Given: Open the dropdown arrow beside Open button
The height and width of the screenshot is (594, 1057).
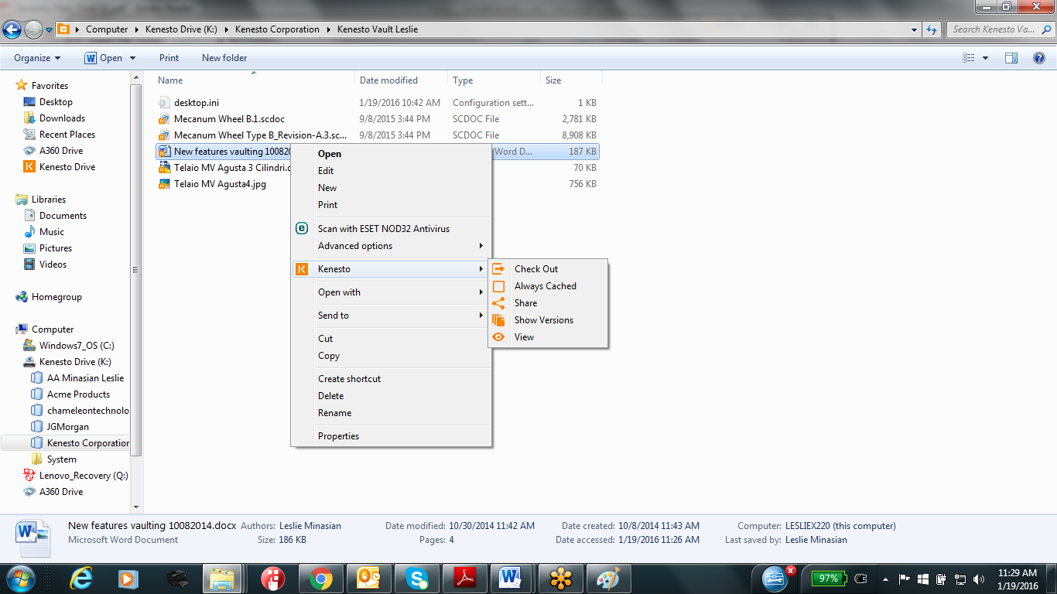Looking at the screenshot, I should (x=132, y=58).
